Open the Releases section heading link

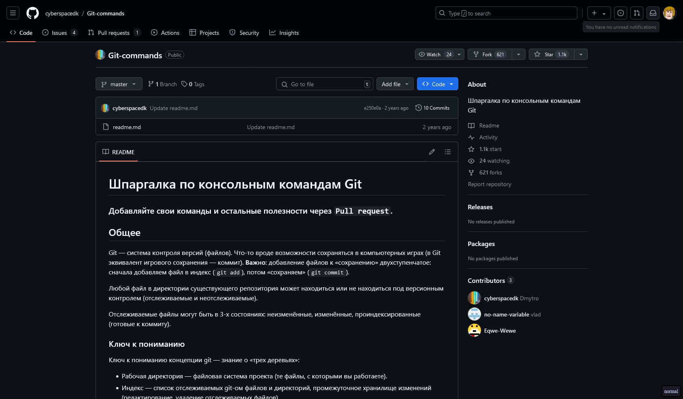click(x=480, y=207)
